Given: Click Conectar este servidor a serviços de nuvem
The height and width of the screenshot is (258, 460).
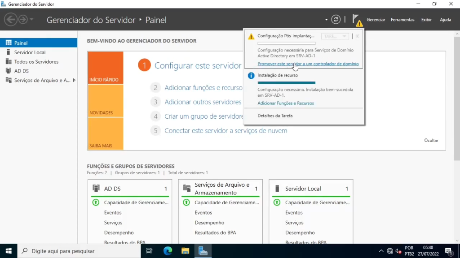Looking at the screenshot, I should click(x=226, y=130).
